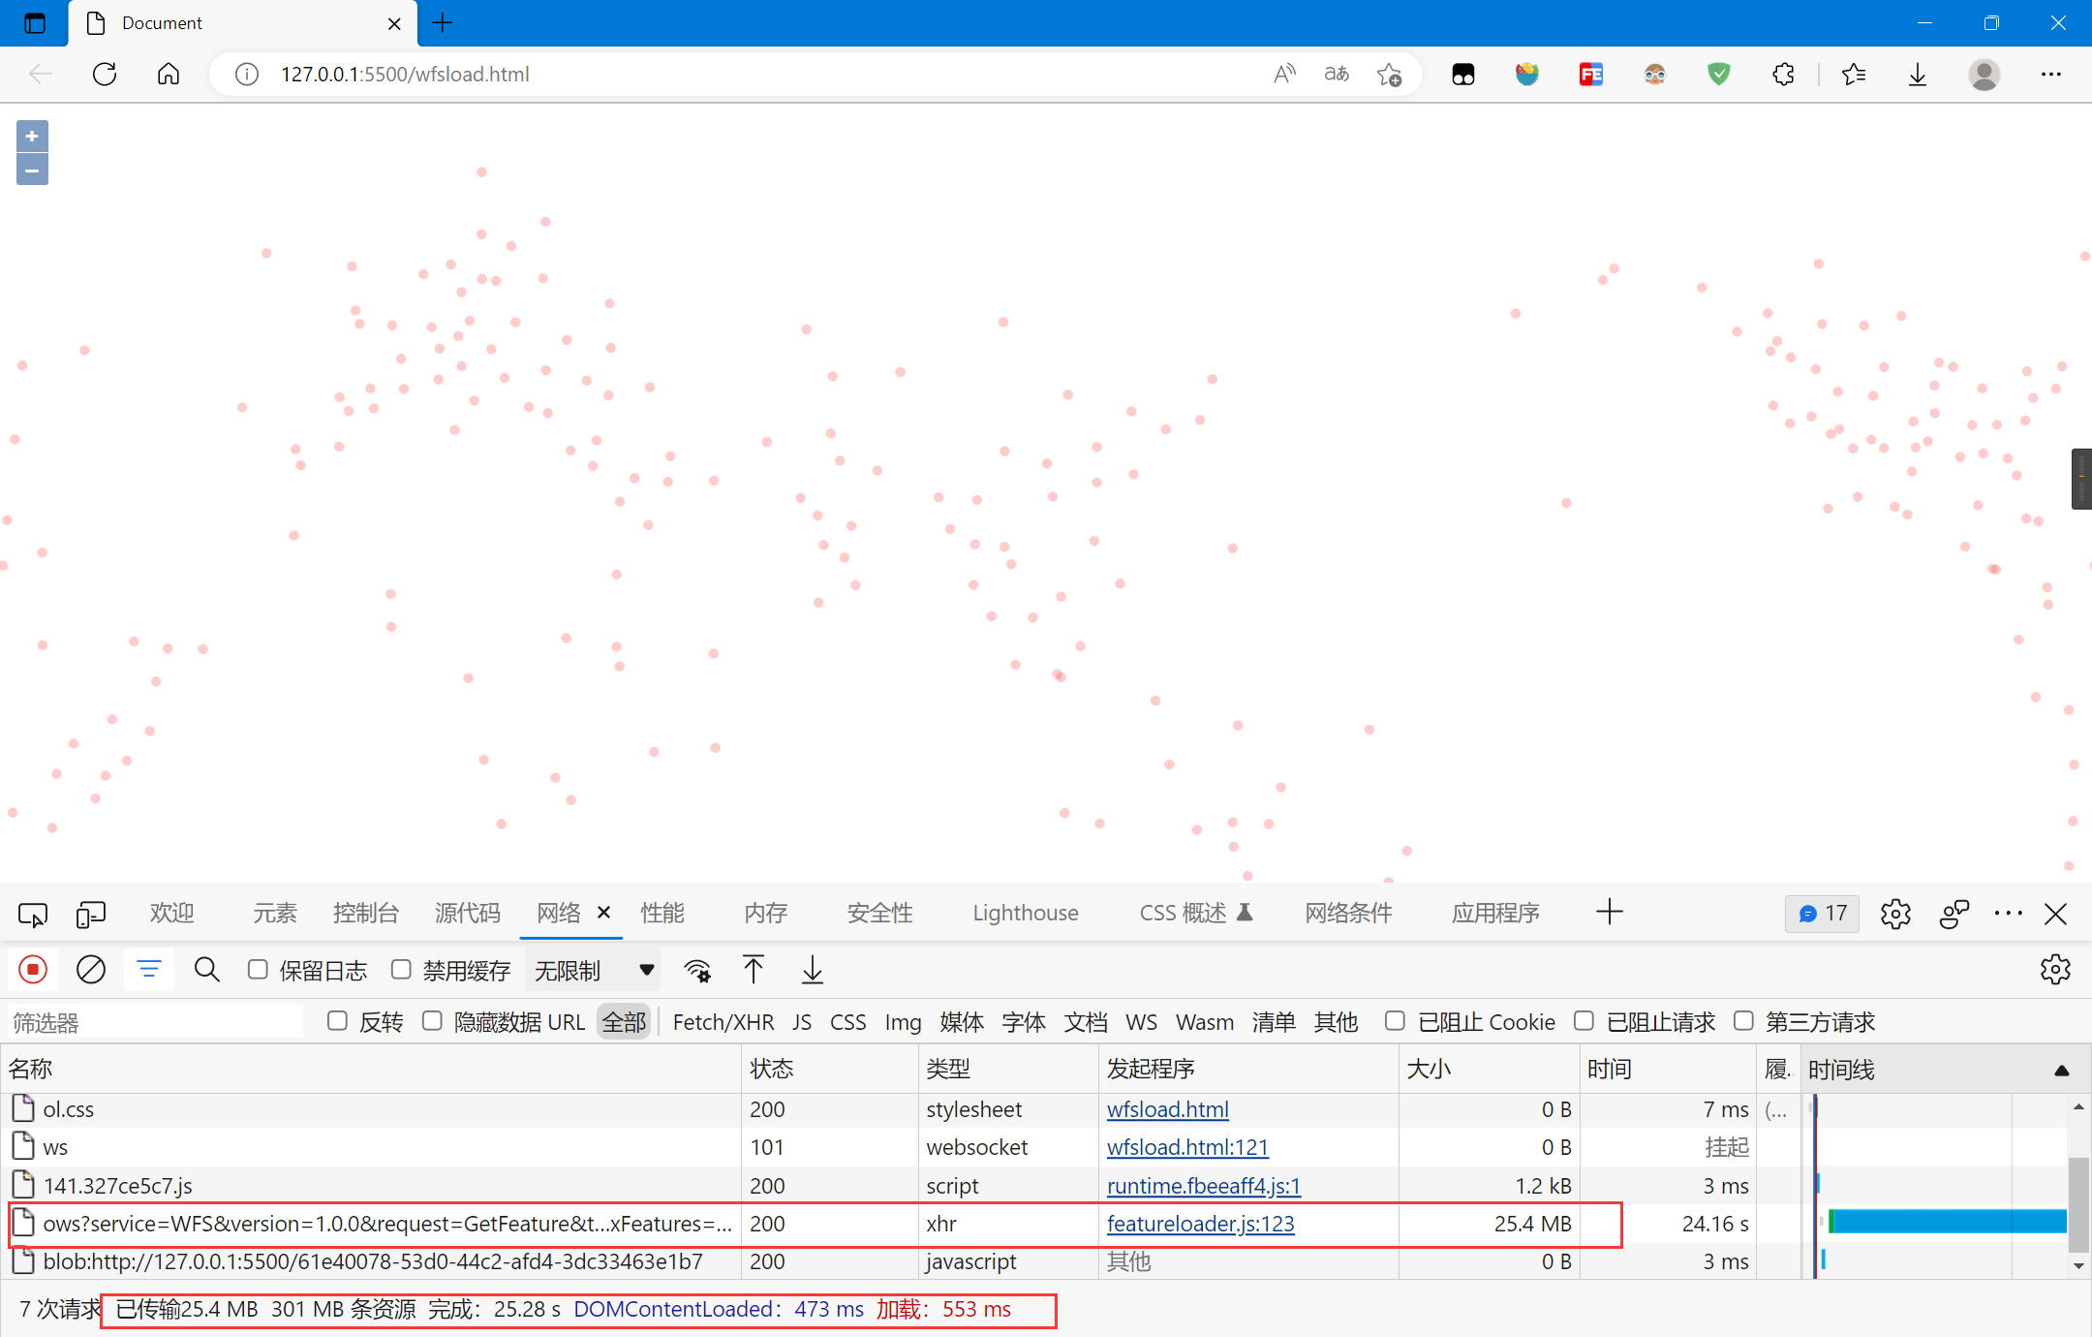Open the Lighthouse tab
2092x1337 pixels.
(1025, 914)
